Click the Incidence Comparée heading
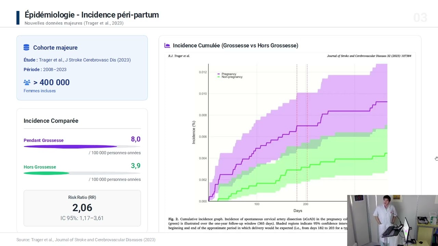The image size is (438, 246). coord(51,121)
